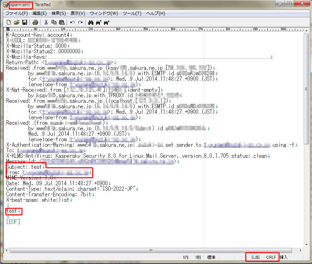Open Find with the binoculars icon

pyautogui.click(x=91, y=22)
